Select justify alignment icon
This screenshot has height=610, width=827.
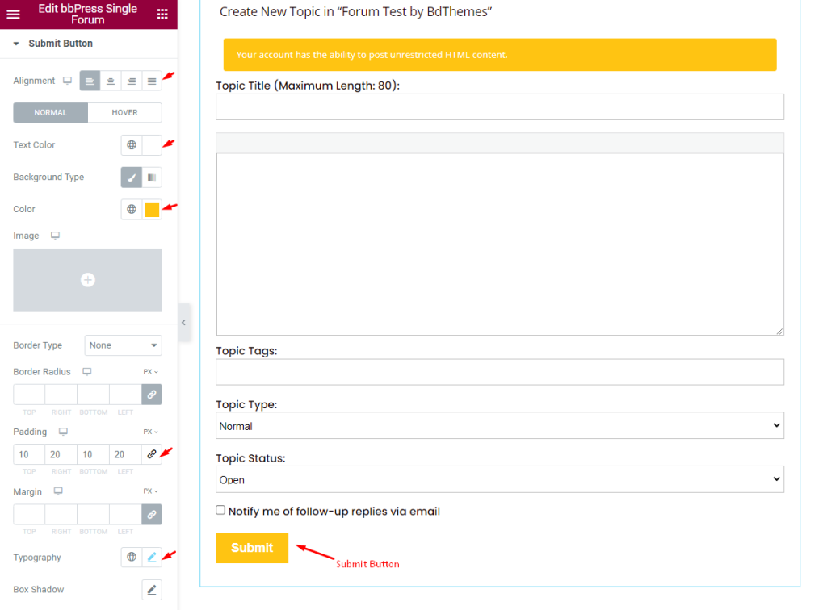click(x=152, y=81)
